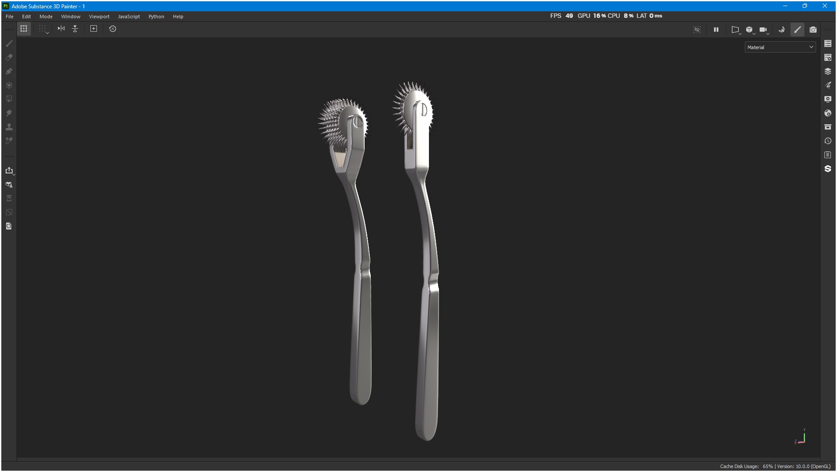
Task: Select the Clone stamp tool
Action: tap(9, 127)
